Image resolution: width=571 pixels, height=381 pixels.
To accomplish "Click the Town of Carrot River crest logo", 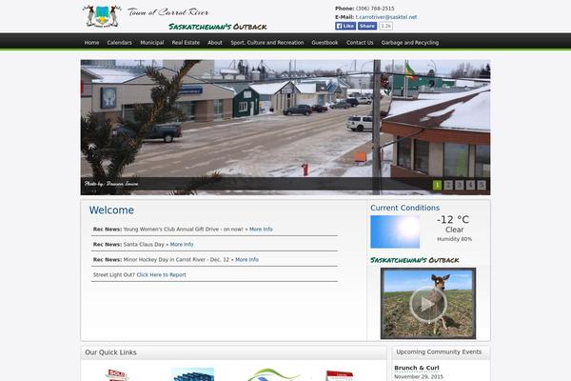I will (102, 16).
